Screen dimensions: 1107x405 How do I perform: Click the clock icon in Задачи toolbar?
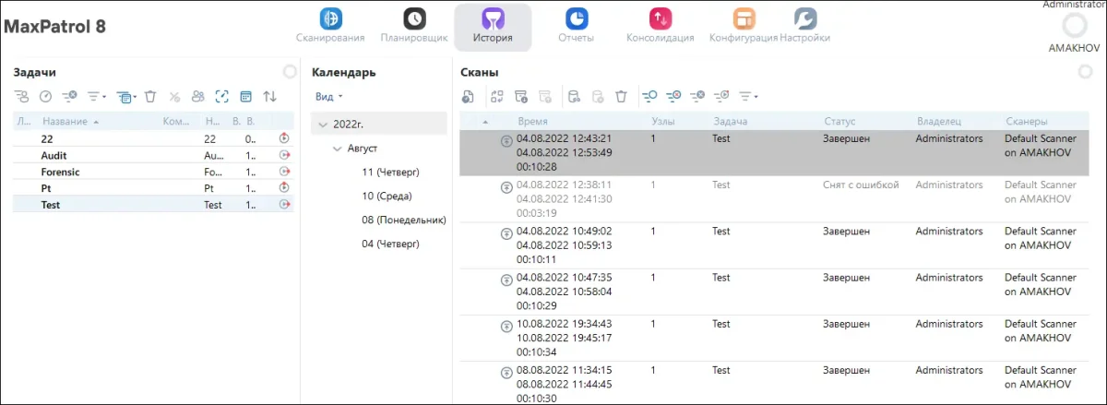(44, 96)
